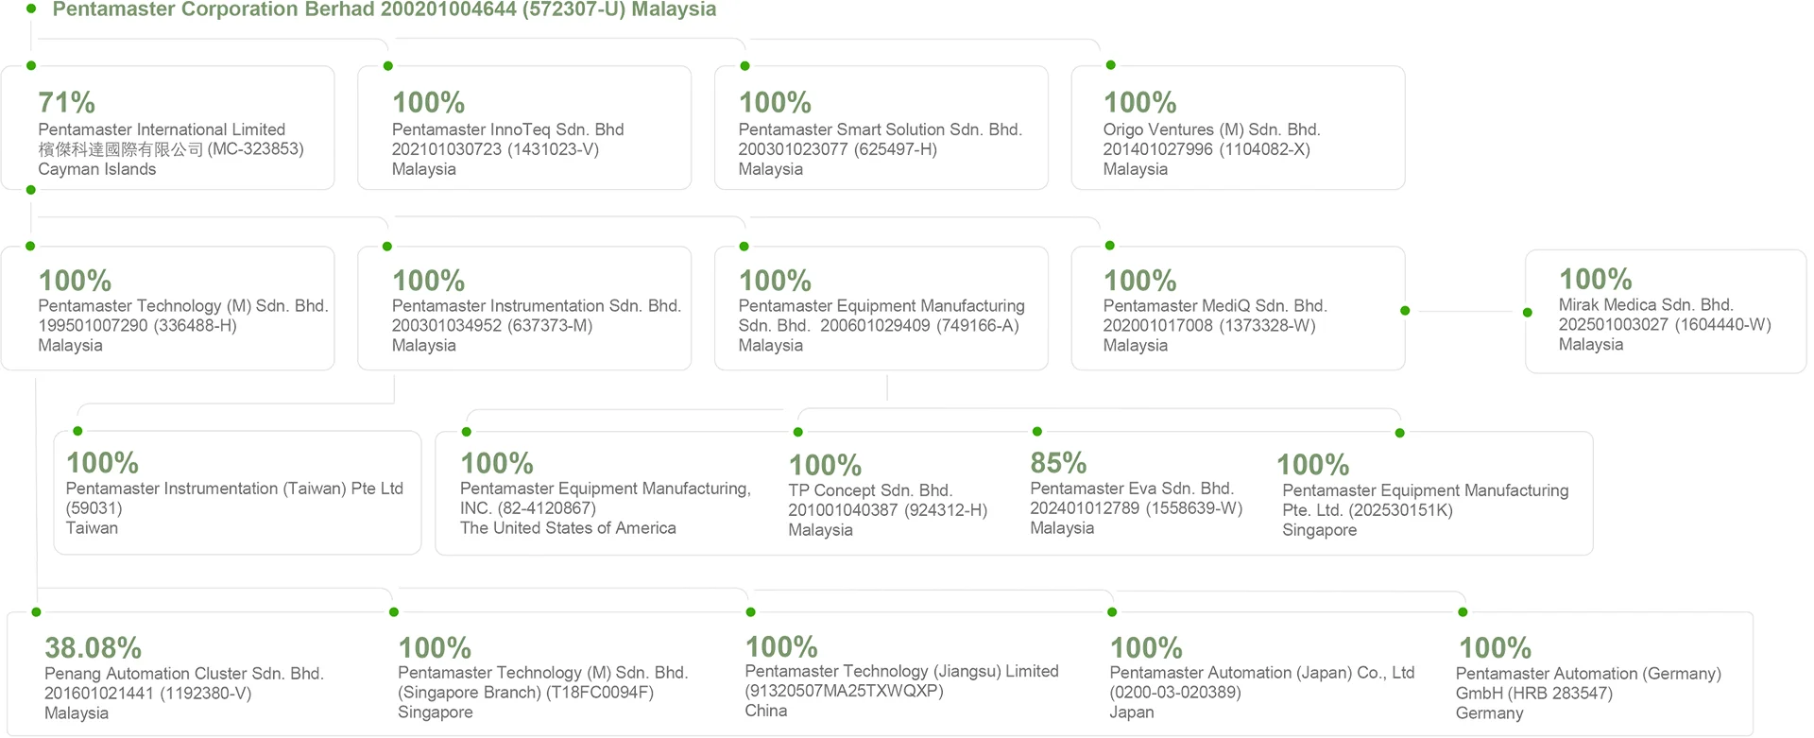This screenshot has height=738, width=1814.
Task: Click the Pentamaster Corporation Berhad root node
Action: 384,9
